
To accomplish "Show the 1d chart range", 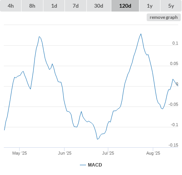I will click(x=54, y=6).
